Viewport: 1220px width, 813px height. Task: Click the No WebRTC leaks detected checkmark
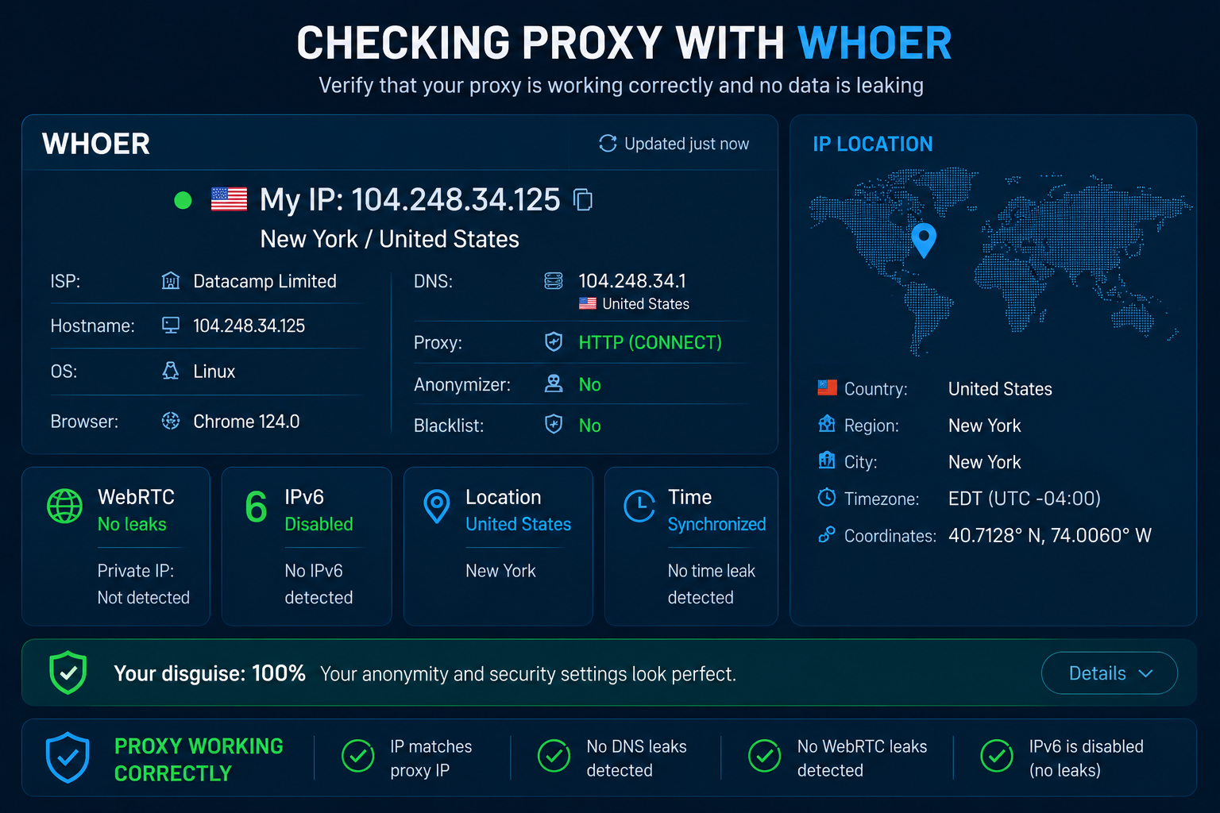[765, 756]
